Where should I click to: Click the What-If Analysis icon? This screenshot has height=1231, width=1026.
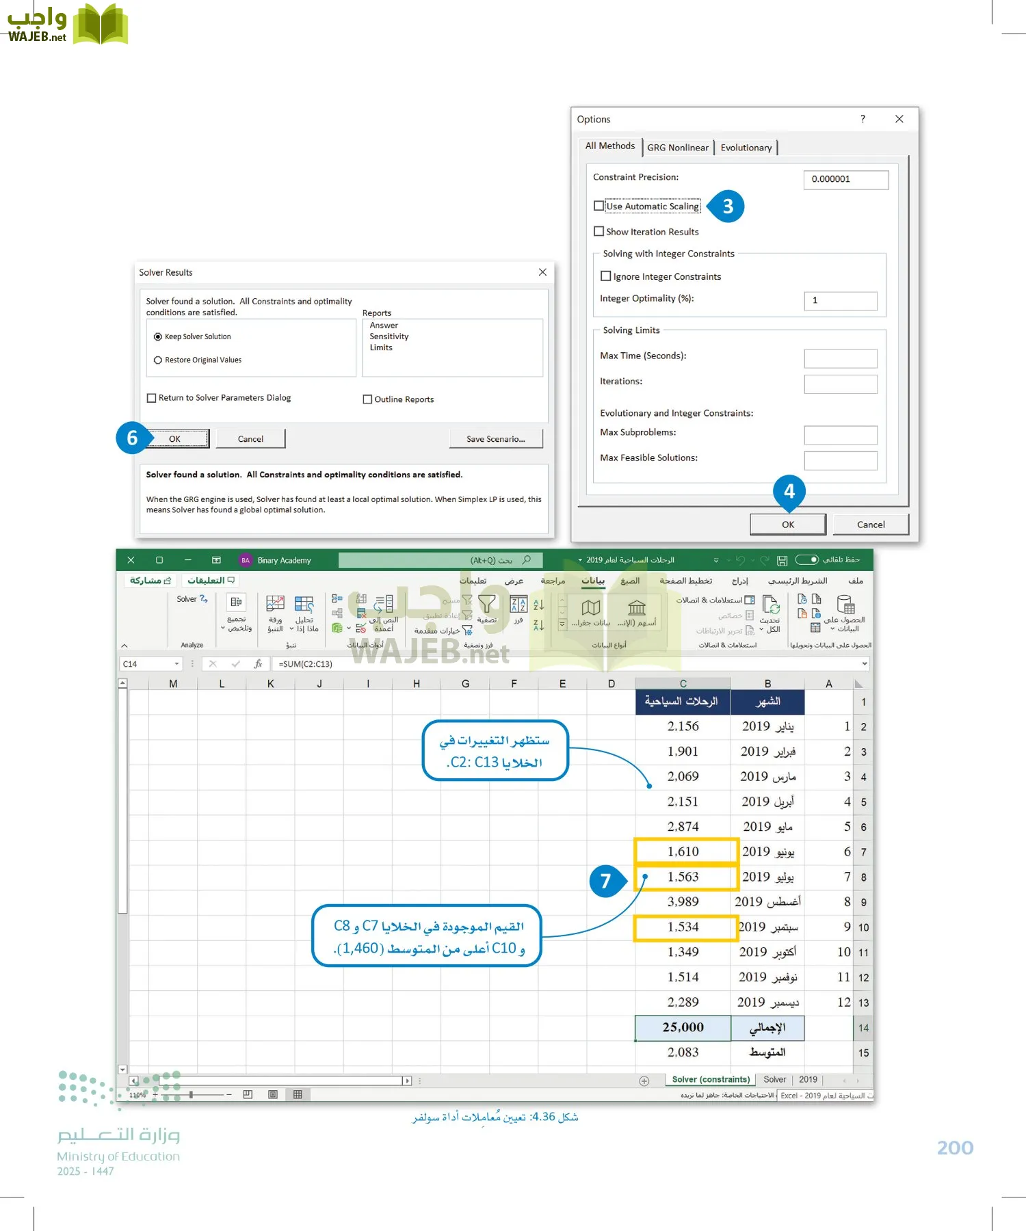click(x=304, y=605)
